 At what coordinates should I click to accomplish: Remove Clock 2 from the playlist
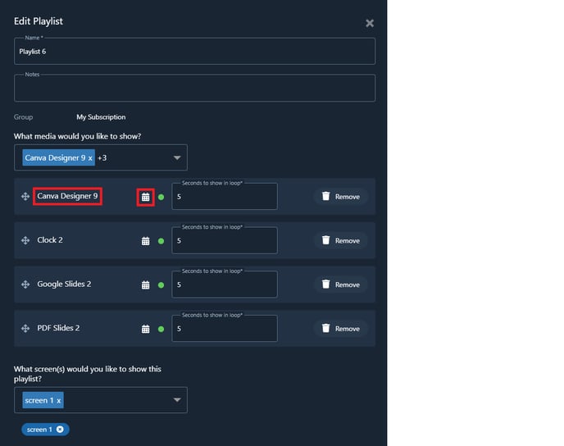pos(341,240)
